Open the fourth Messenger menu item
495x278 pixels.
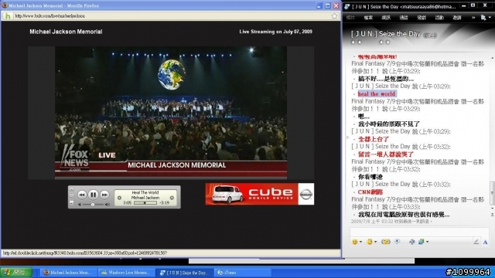(x=404, y=18)
